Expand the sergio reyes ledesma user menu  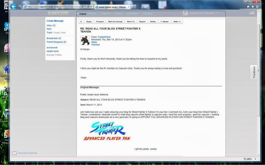(217, 13)
